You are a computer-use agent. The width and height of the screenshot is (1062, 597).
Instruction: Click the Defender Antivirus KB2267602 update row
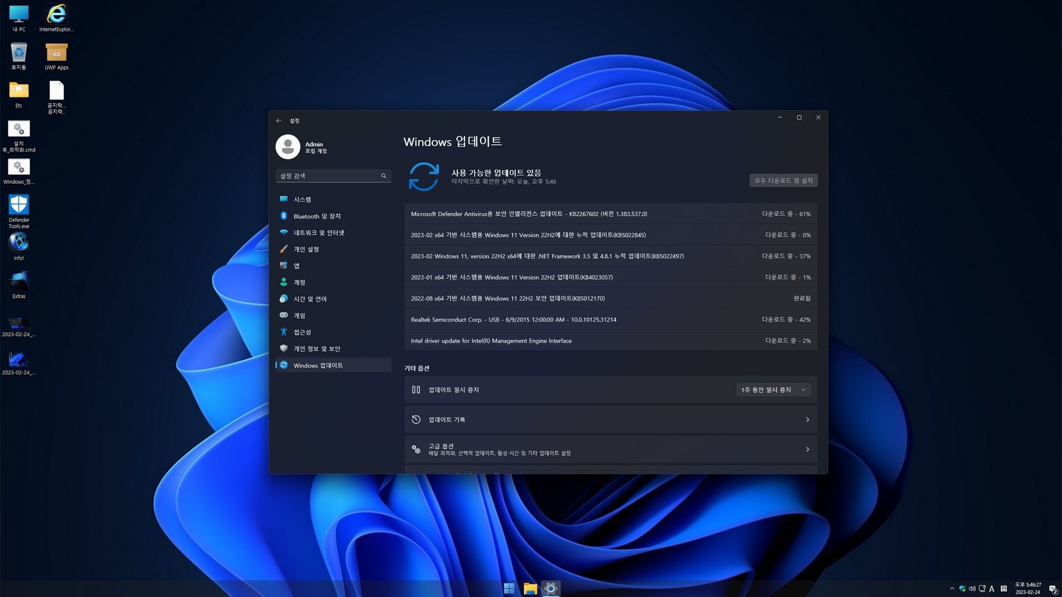(611, 214)
